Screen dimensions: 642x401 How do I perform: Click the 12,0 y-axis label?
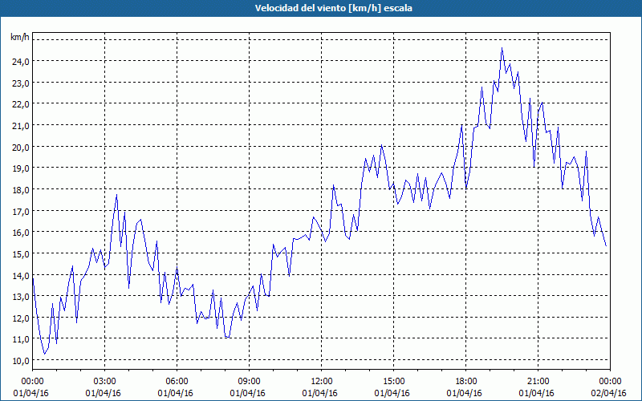click(21, 318)
